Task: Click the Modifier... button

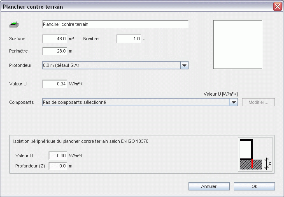Action: click(258, 102)
